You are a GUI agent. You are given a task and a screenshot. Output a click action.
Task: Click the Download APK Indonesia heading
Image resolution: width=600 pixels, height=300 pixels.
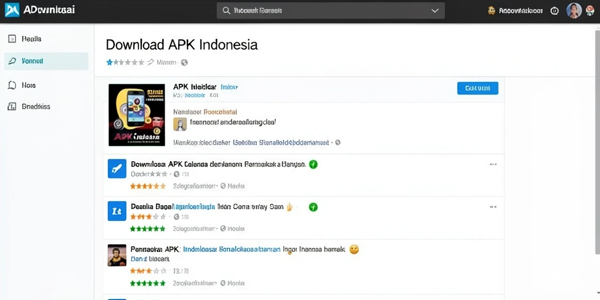[182, 45]
